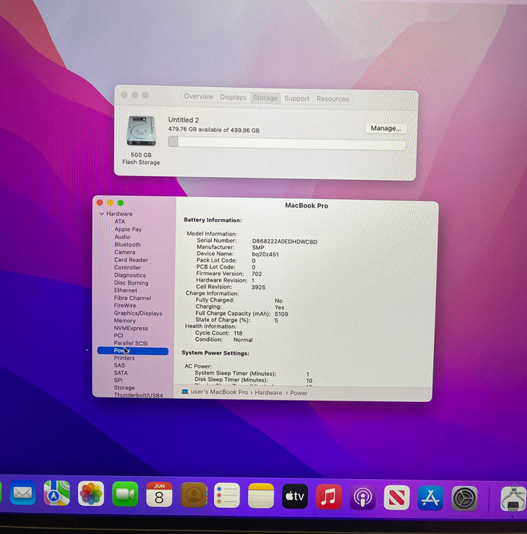Select Controller in the sidebar
Screen dimensions: 527x534
coord(127,267)
